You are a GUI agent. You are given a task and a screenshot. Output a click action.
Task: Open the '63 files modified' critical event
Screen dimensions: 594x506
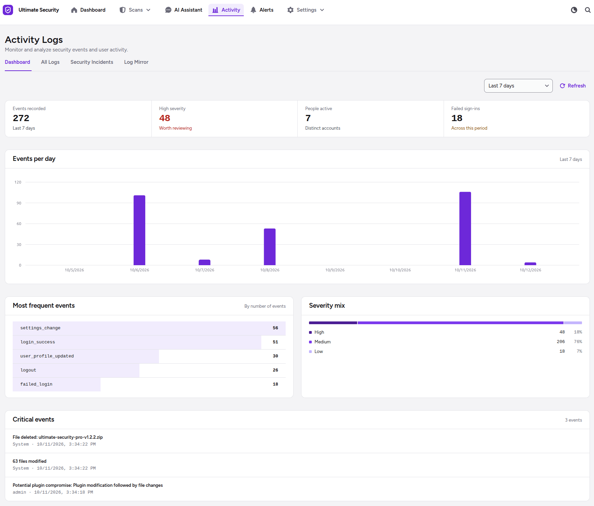[x=297, y=465]
